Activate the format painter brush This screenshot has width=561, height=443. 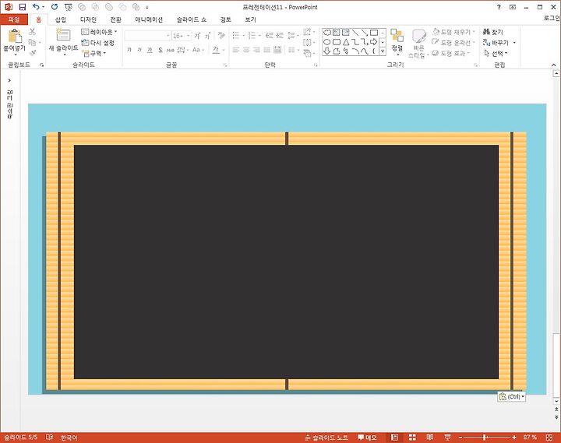(33, 53)
